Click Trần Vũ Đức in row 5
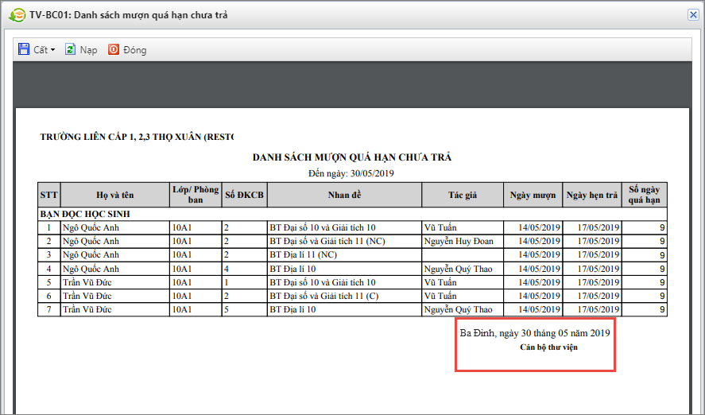 [x=87, y=282]
